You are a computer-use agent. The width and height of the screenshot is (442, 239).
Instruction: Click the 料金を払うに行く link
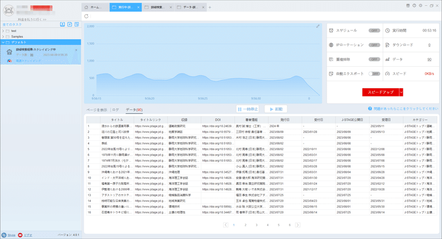pos(32,19)
